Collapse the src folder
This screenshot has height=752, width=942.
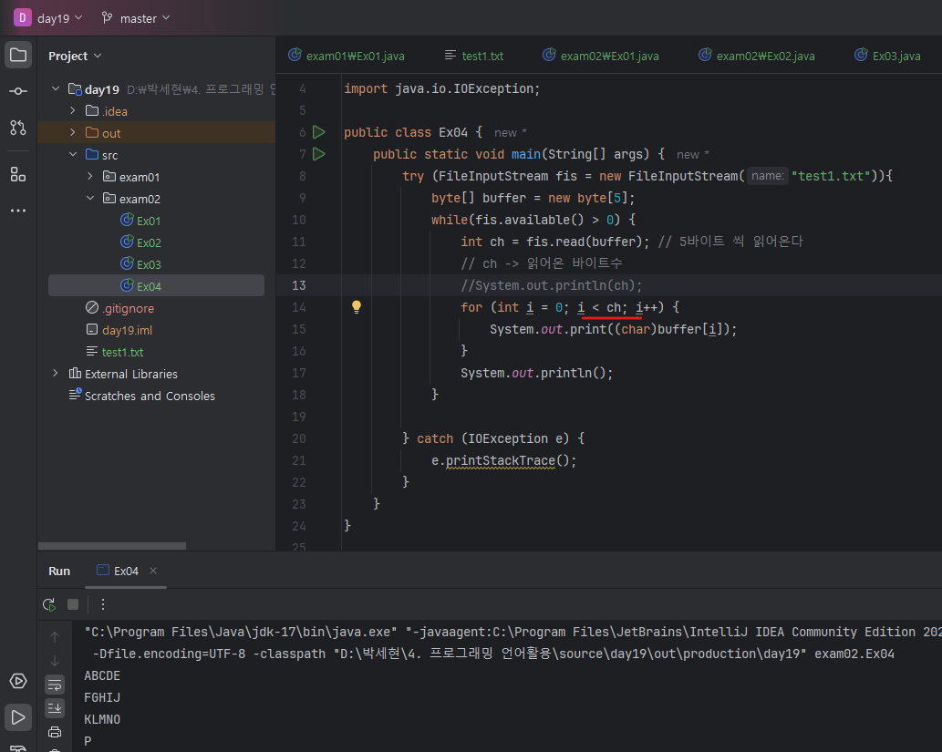pos(73,155)
